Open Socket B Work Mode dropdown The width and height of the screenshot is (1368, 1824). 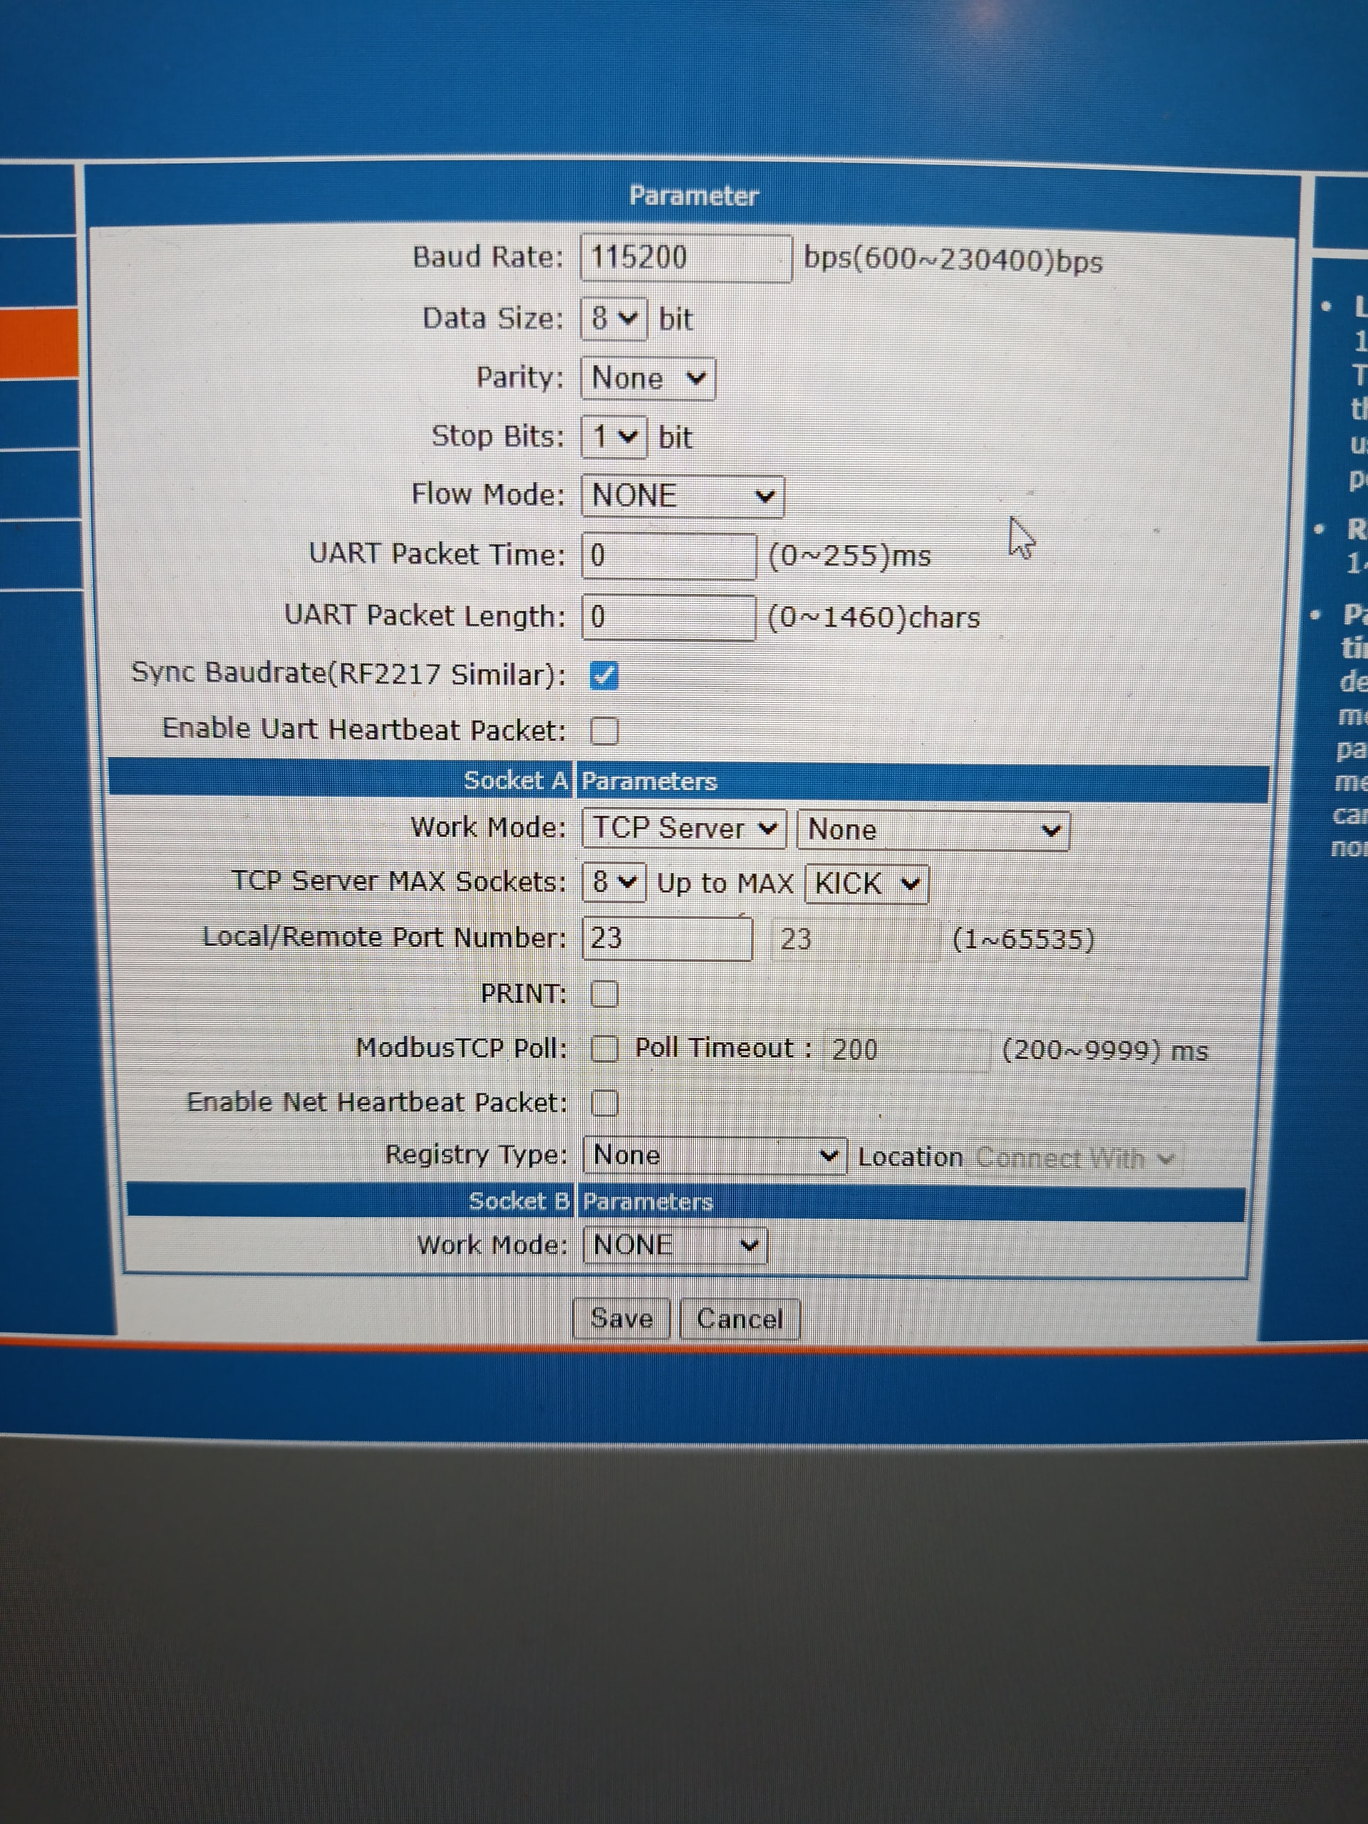coord(675,1245)
